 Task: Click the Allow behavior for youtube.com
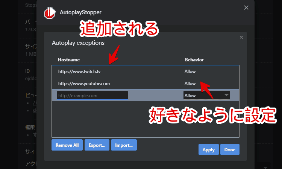coord(190,84)
